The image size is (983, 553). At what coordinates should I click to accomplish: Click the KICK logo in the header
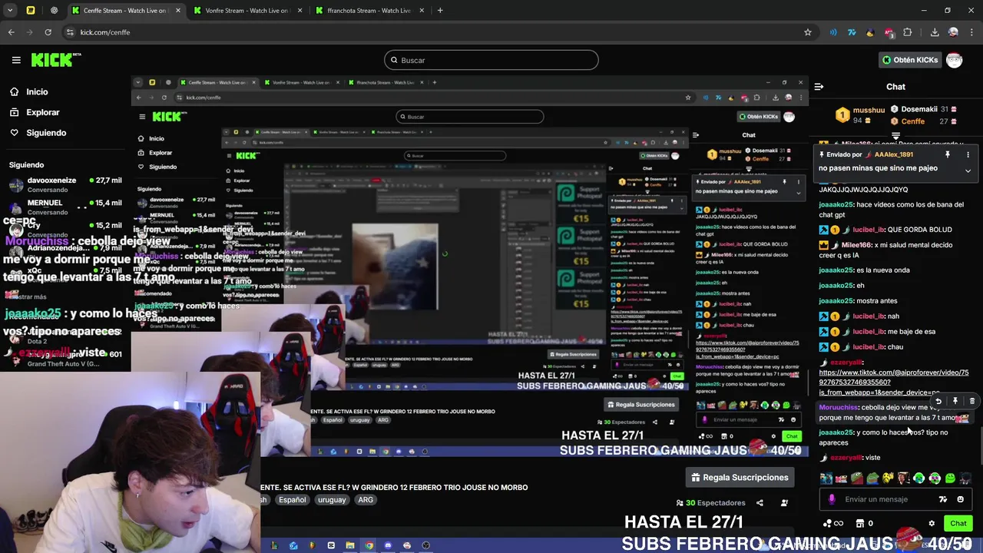(56, 60)
